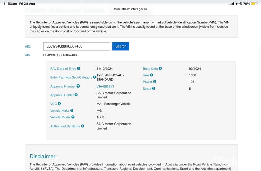Click the MA - Passenger Vehicle value
This screenshot has width=261, height=171.
tap(114, 104)
